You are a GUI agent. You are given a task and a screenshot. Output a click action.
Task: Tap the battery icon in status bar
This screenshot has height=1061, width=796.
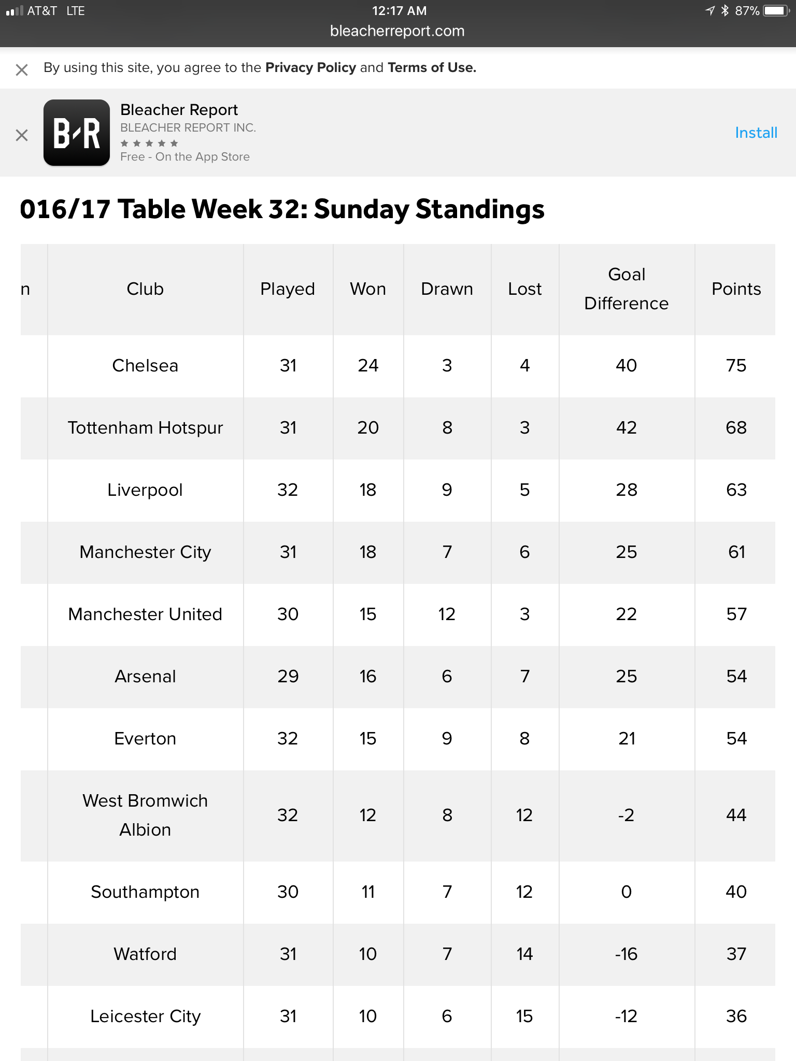776,11
